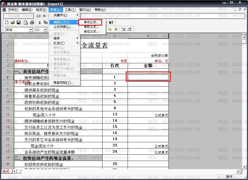The image size is (248, 180).
Task: Click the What's This help pointer icon
Action: [x=111, y=22]
